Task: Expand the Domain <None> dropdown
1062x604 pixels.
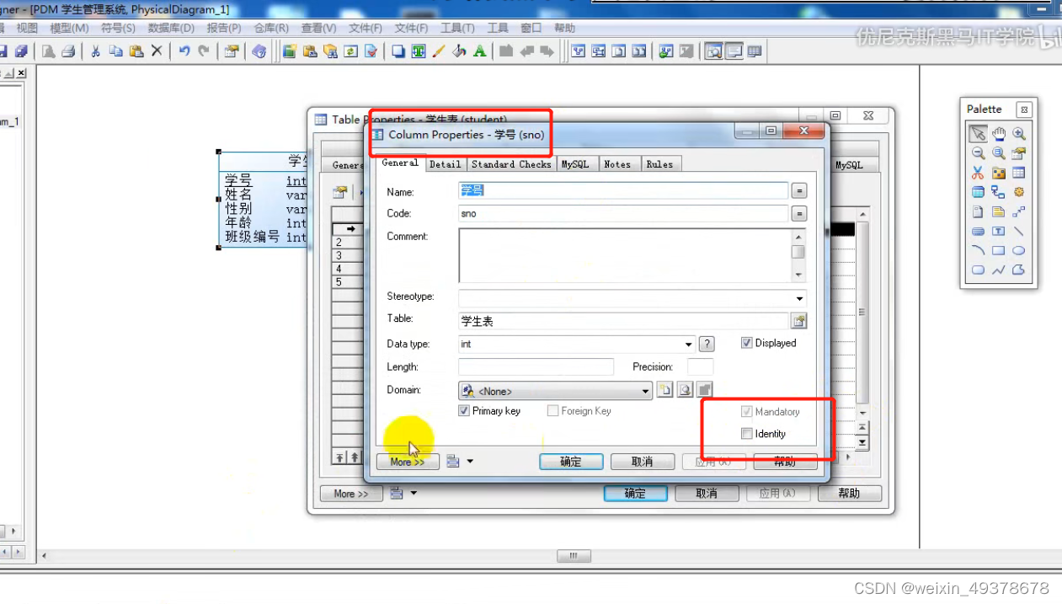Action: coord(646,391)
